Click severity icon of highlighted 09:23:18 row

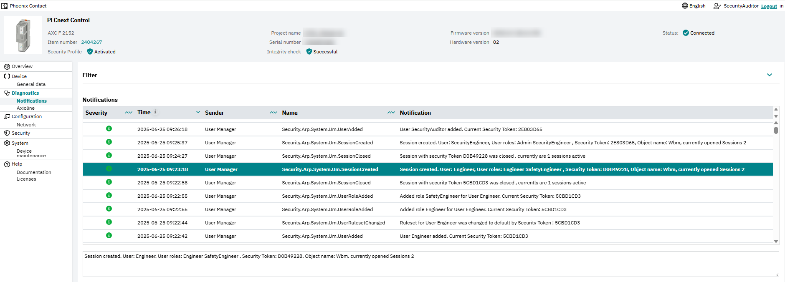109,169
